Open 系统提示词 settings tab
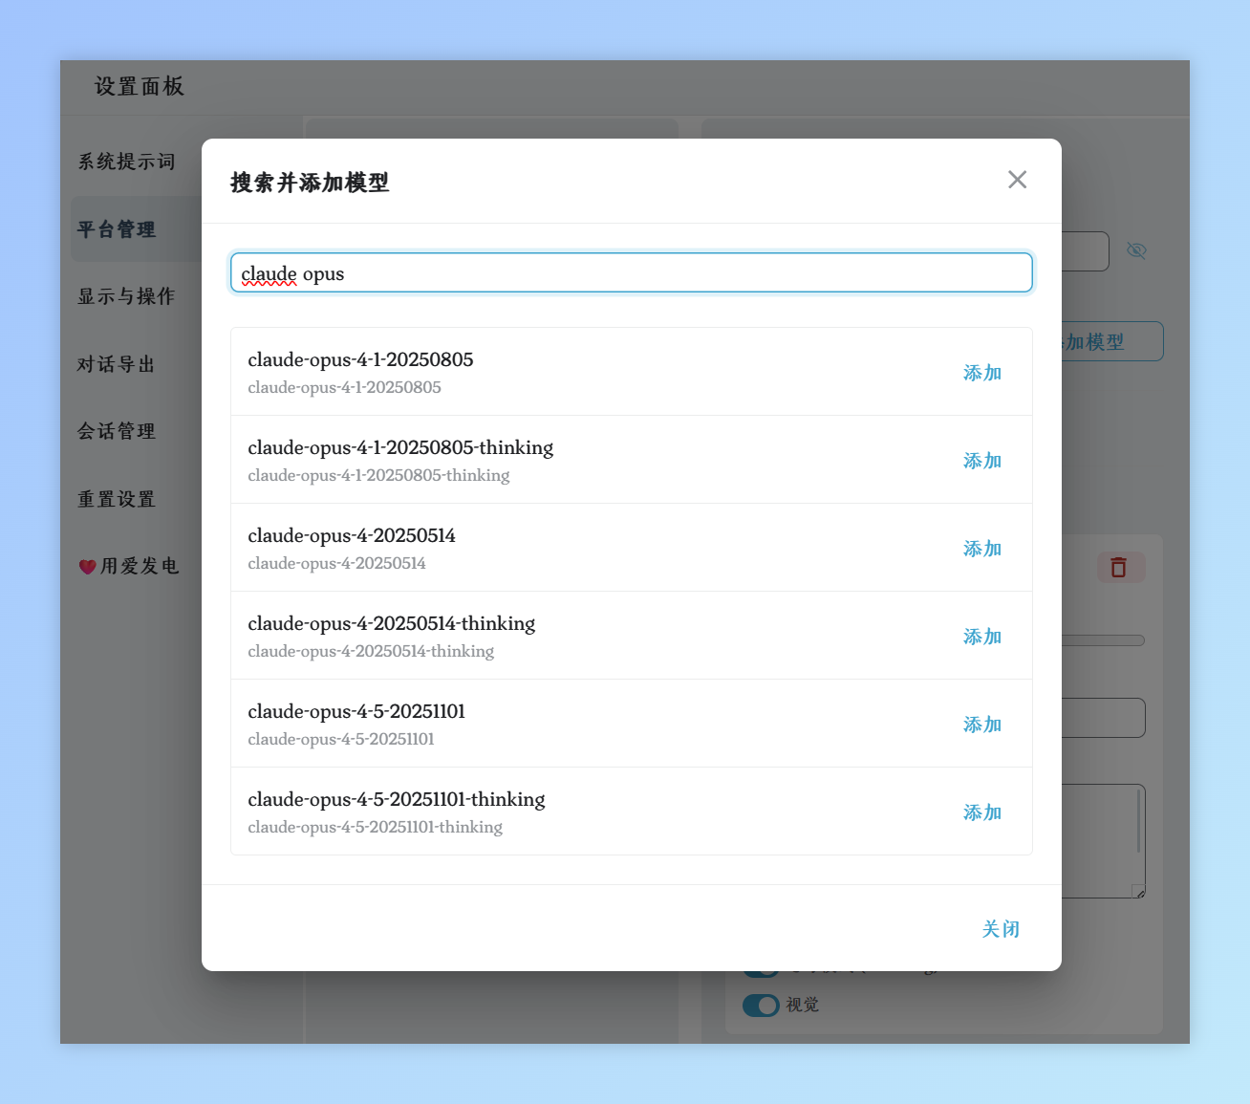Image resolution: width=1250 pixels, height=1104 pixels. [127, 162]
